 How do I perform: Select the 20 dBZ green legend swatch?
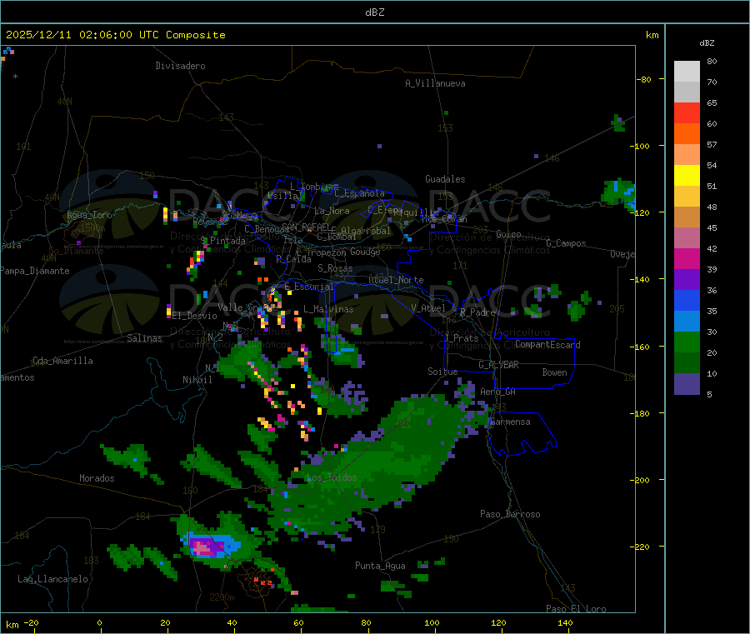[687, 363]
